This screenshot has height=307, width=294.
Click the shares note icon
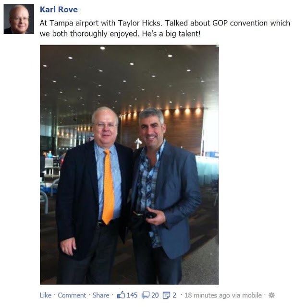coord(166,295)
